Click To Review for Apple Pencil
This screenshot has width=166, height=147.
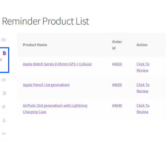(x=143, y=88)
